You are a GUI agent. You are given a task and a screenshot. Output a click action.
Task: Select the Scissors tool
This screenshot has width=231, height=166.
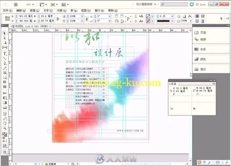point(5,93)
